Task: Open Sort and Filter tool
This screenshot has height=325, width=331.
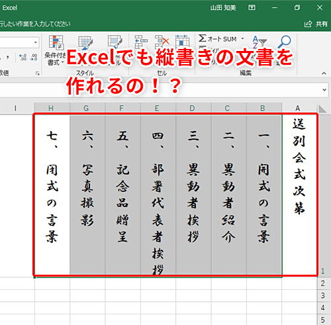Action: [x=260, y=42]
